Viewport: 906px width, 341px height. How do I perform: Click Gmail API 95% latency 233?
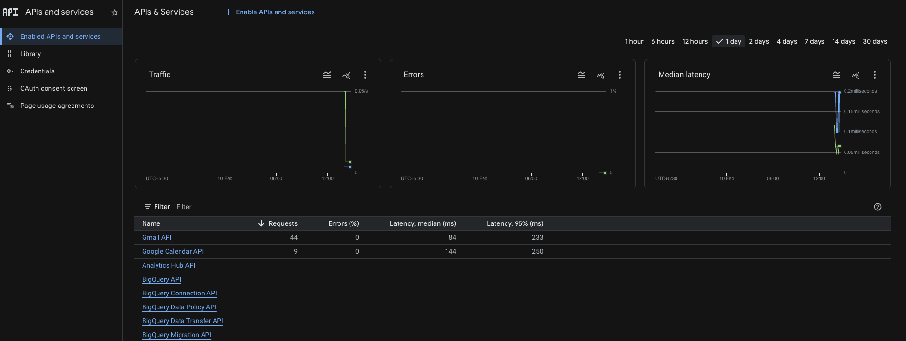[x=538, y=237]
